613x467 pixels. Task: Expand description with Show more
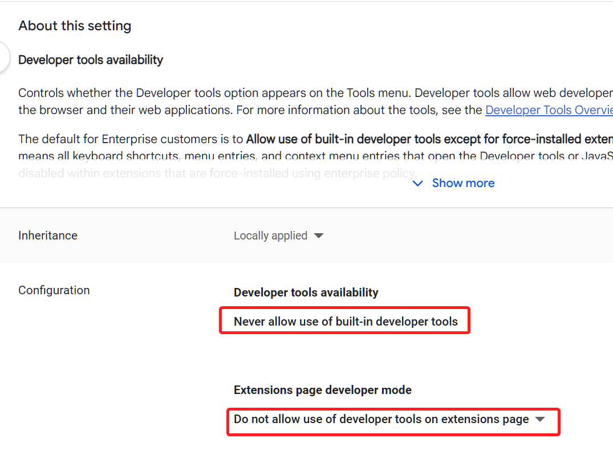453,183
